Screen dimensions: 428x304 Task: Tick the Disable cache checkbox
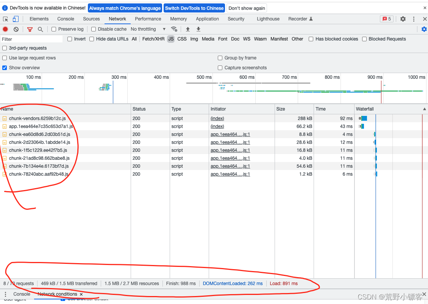pos(94,29)
